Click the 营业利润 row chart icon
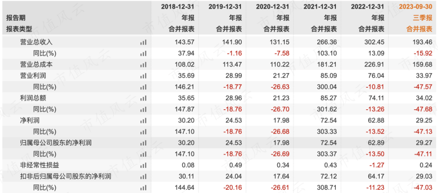 [x=143, y=76]
